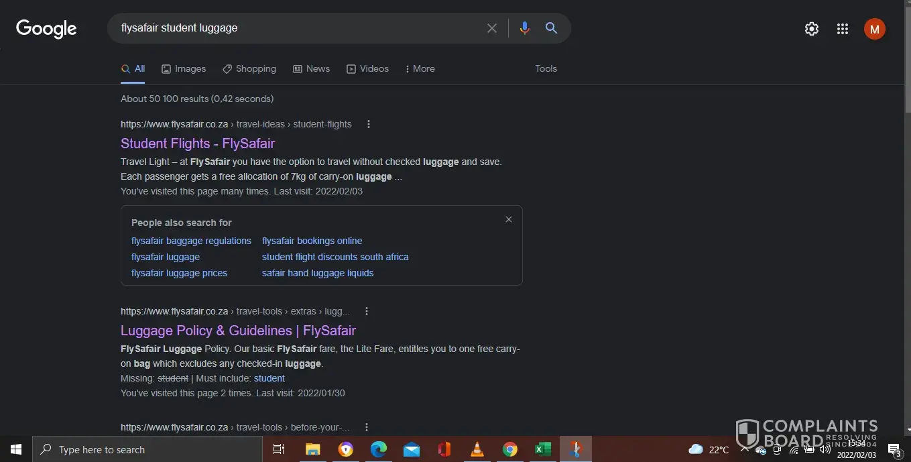The width and height of the screenshot is (911, 462).
Task: Expand the More search filters menu
Action: coord(420,68)
